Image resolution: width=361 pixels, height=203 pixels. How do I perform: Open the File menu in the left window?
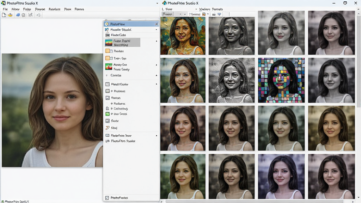tap(5, 9)
